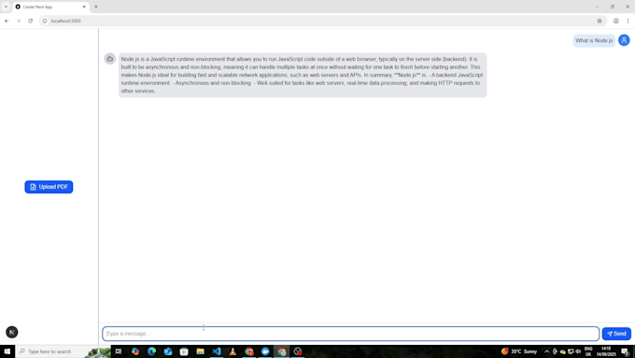Select the Create Next App tab

pos(50,7)
